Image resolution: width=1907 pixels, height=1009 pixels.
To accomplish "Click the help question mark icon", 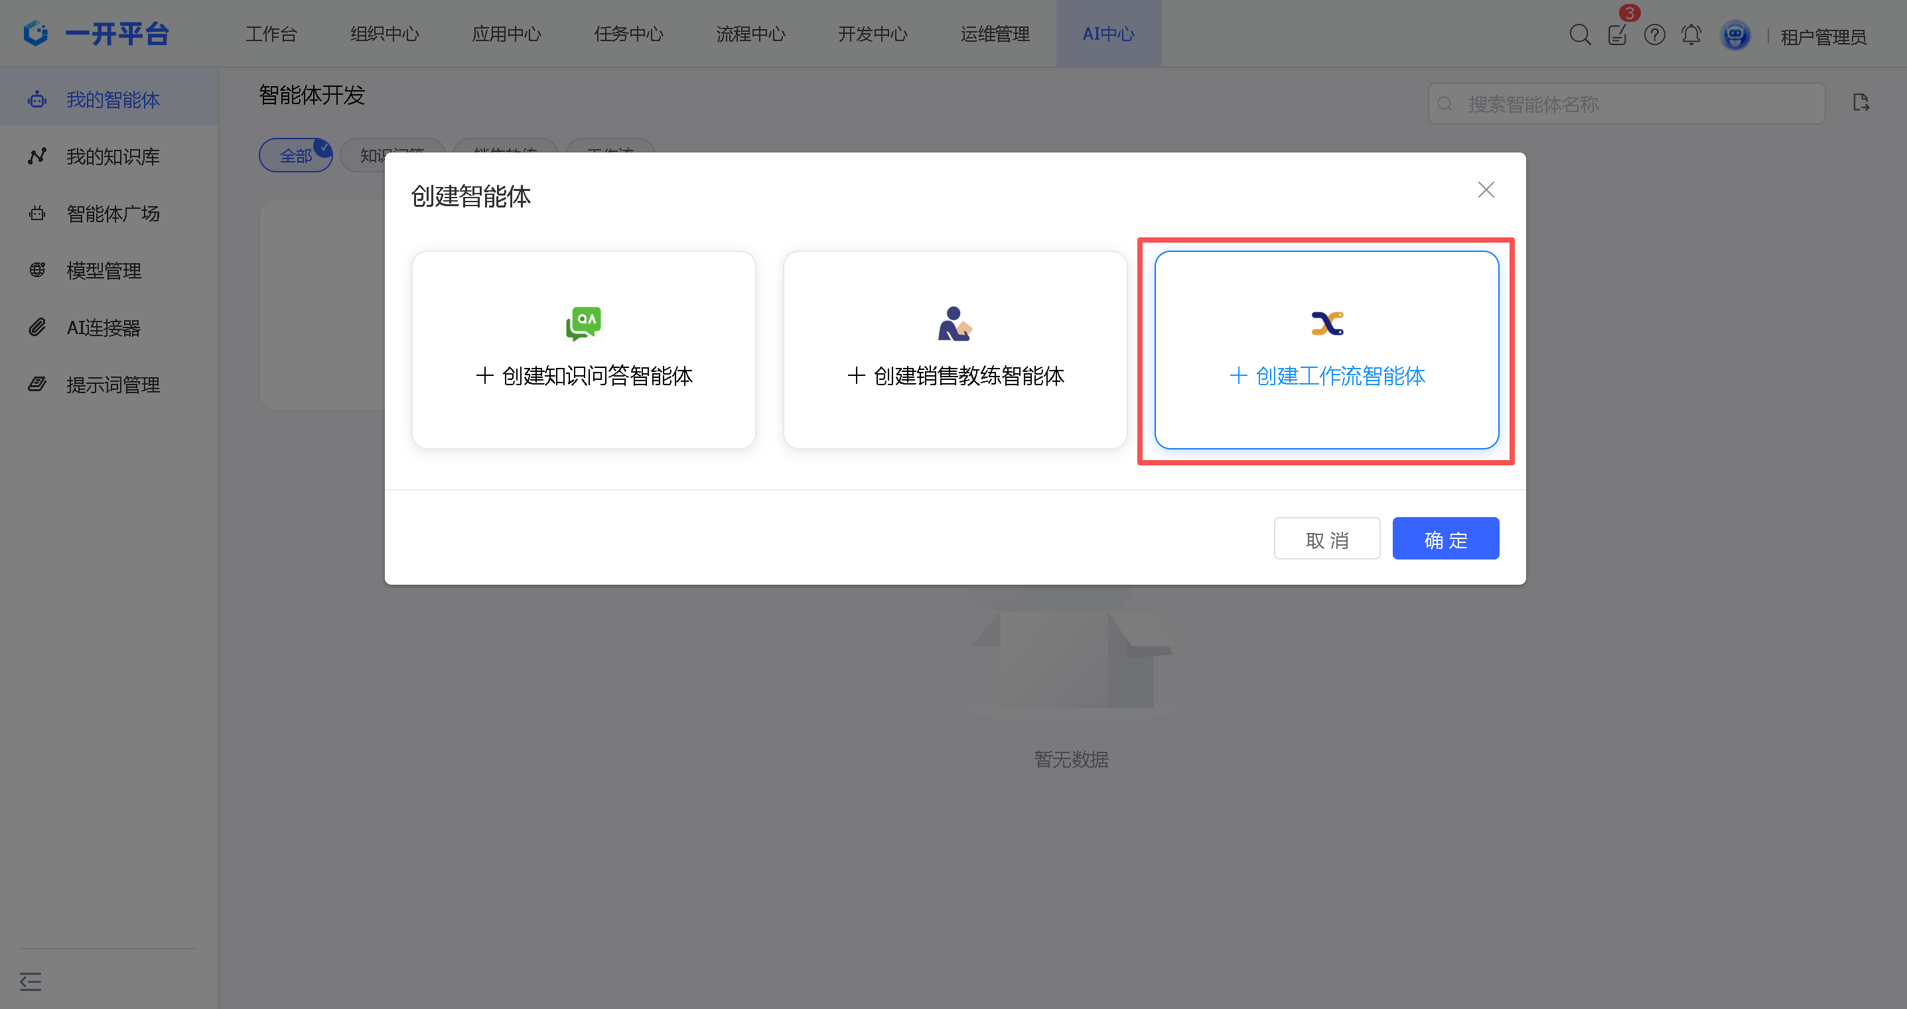I will coord(1654,34).
